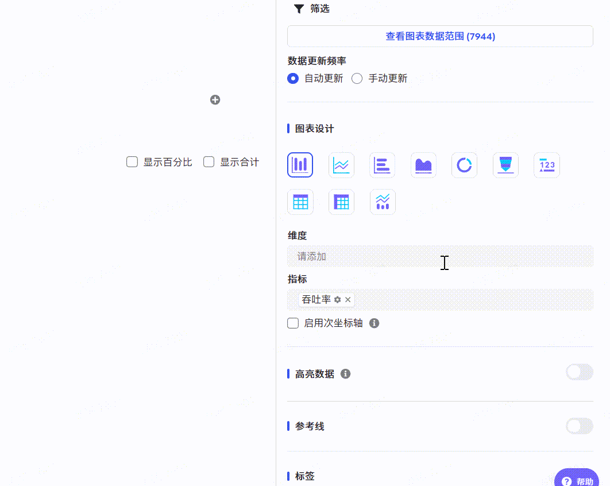
Task: Click 查看图表数据范围 (7944) button
Action: [x=440, y=36]
